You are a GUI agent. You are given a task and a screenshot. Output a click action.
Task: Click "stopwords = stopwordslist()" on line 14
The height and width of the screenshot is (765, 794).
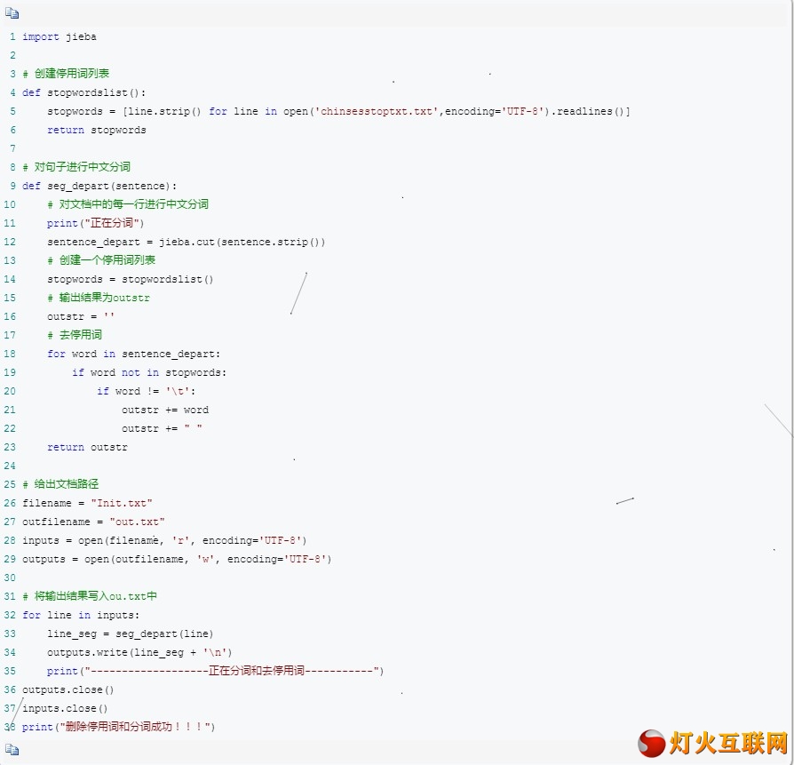click(131, 279)
